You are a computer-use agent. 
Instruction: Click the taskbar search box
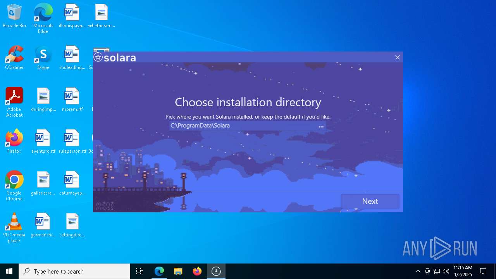pos(74,271)
